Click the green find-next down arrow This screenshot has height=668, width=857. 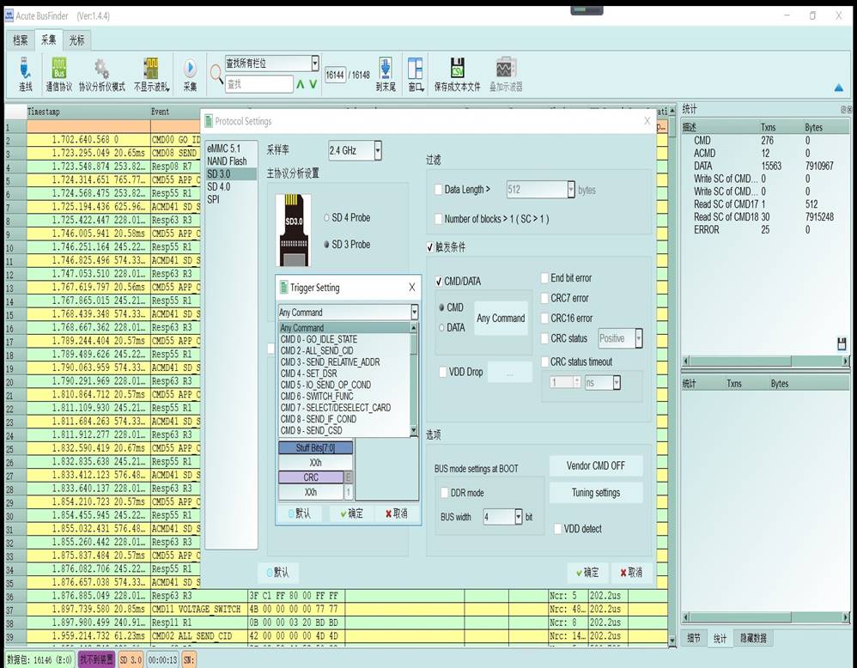[x=313, y=84]
